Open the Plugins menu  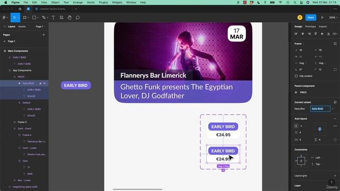103,2
